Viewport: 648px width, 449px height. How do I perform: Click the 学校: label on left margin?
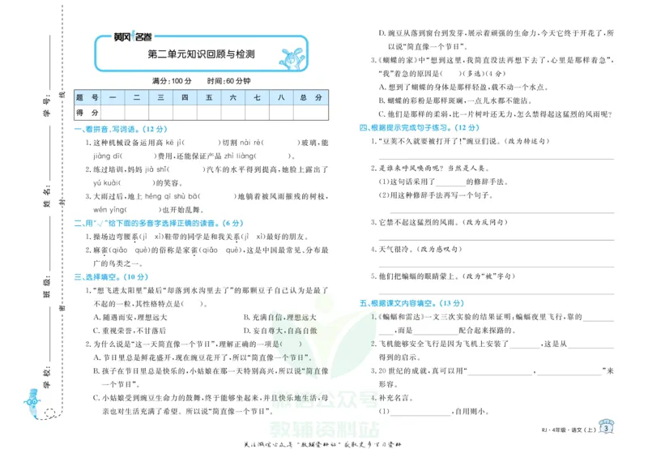pos(47,377)
